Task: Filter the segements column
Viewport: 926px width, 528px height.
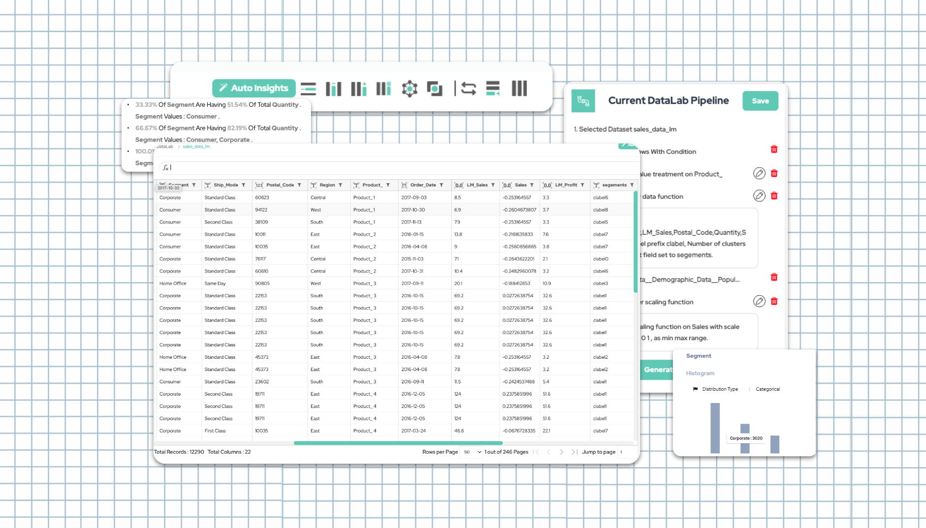Action: click(x=632, y=185)
